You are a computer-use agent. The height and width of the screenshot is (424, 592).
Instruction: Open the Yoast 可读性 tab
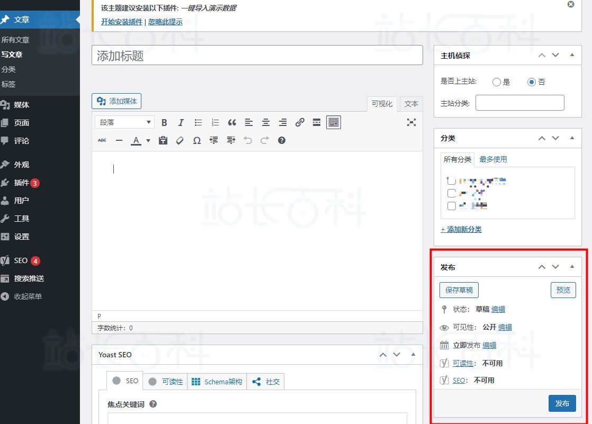click(166, 382)
